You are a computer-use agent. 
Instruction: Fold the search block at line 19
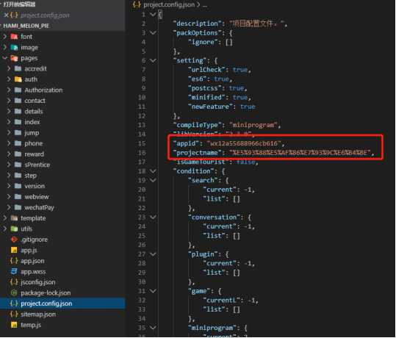(153, 180)
